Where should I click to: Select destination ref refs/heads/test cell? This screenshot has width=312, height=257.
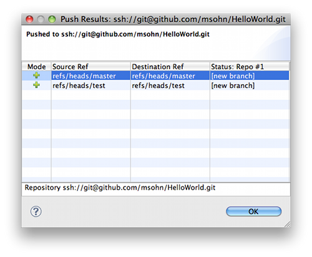click(170, 85)
